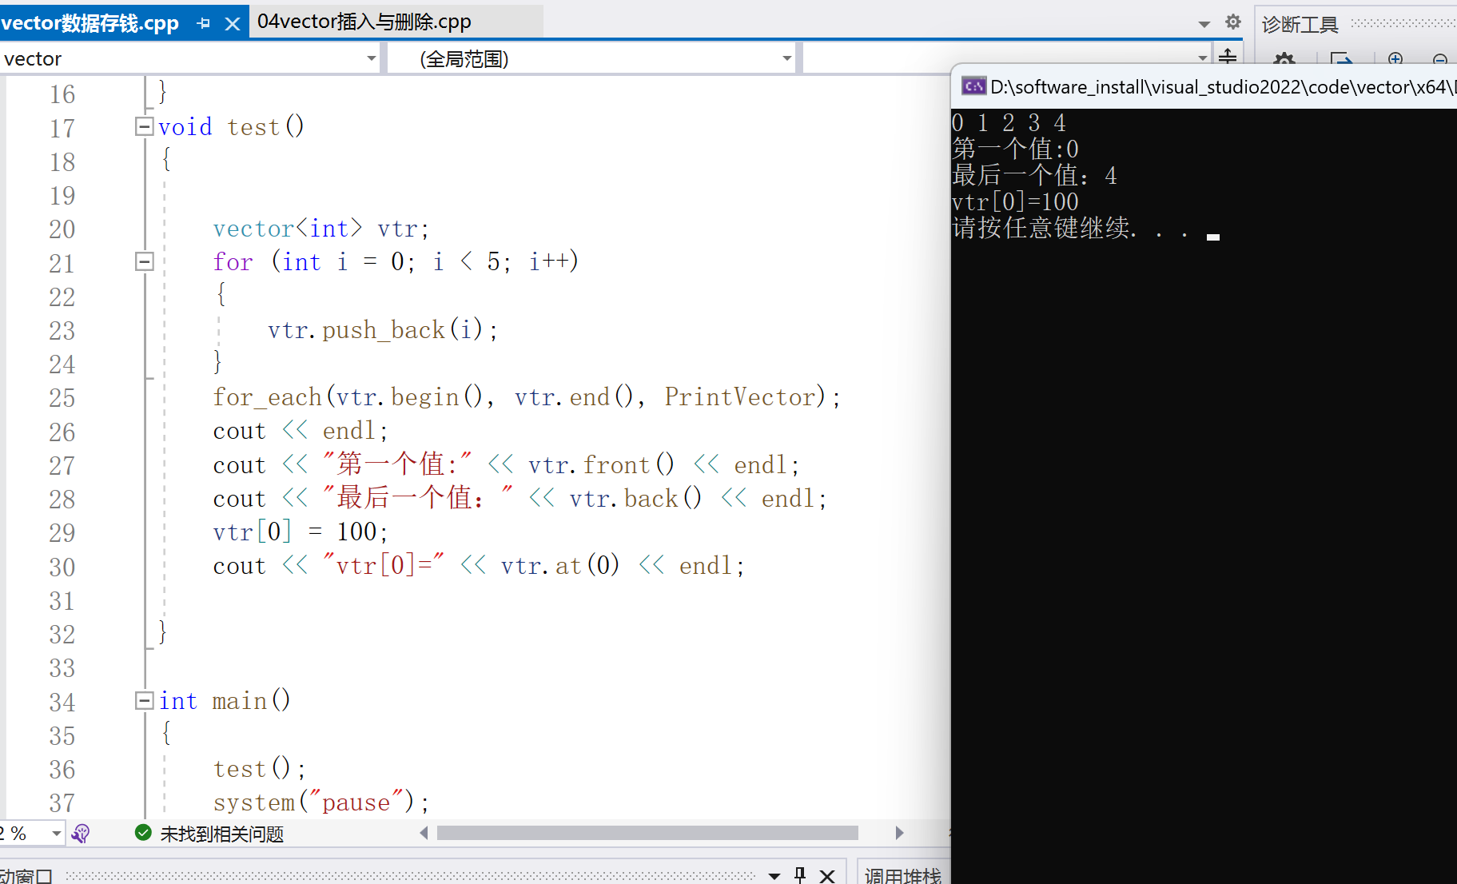This screenshot has height=884, width=1457.
Task: Select the vector数据存钱.cpp tab
Action: click(90, 22)
